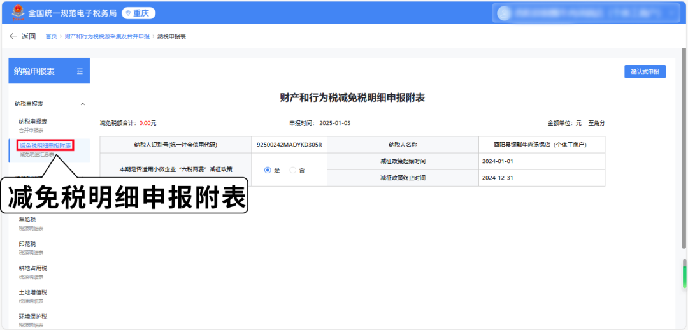
Task: Open 减免税明细申报附表 in the sidebar
Action: pos(45,146)
